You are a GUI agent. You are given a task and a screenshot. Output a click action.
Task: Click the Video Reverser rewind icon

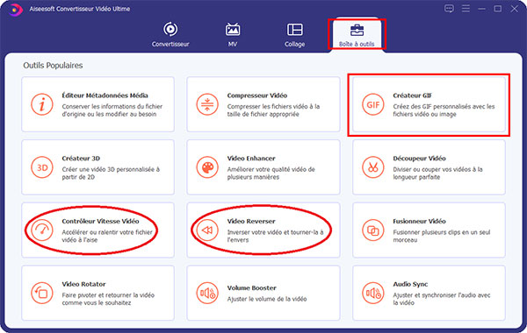pos(207,230)
